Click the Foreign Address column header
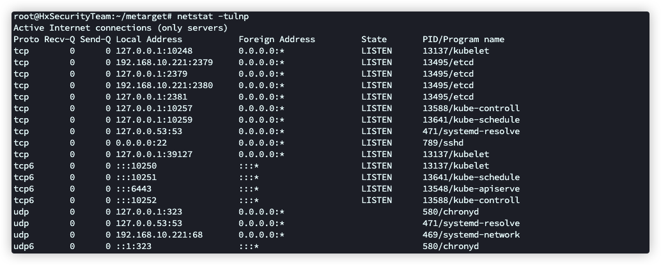Viewport: 661px width, 265px height. click(x=277, y=39)
